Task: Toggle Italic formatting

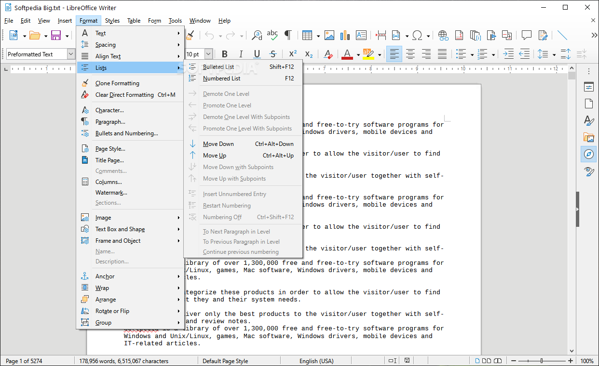Action: click(241, 54)
